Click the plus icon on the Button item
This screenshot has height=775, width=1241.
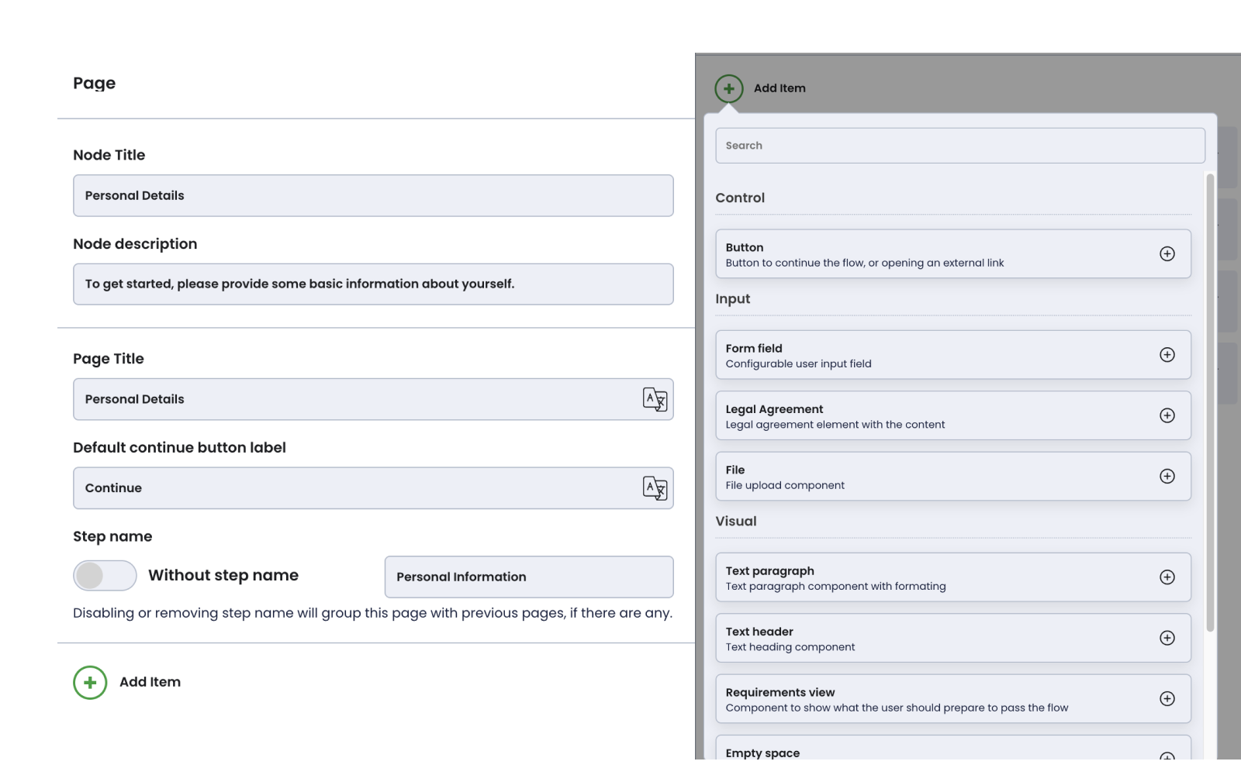pyautogui.click(x=1167, y=254)
